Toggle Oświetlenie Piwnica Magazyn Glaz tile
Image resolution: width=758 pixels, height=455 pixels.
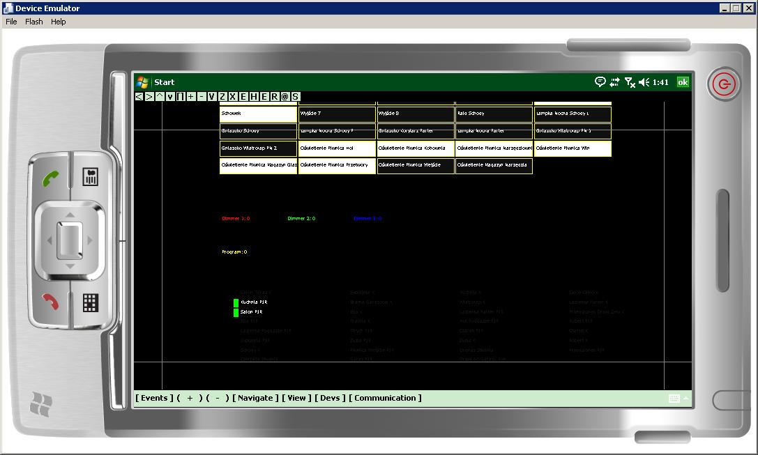pyautogui.click(x=258, y=166)
